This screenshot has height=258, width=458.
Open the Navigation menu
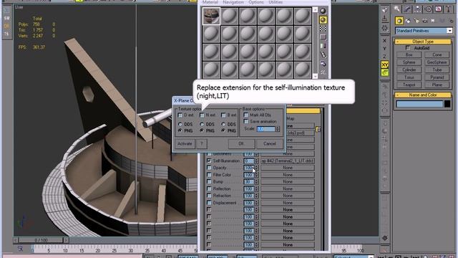tap(233, 2)
